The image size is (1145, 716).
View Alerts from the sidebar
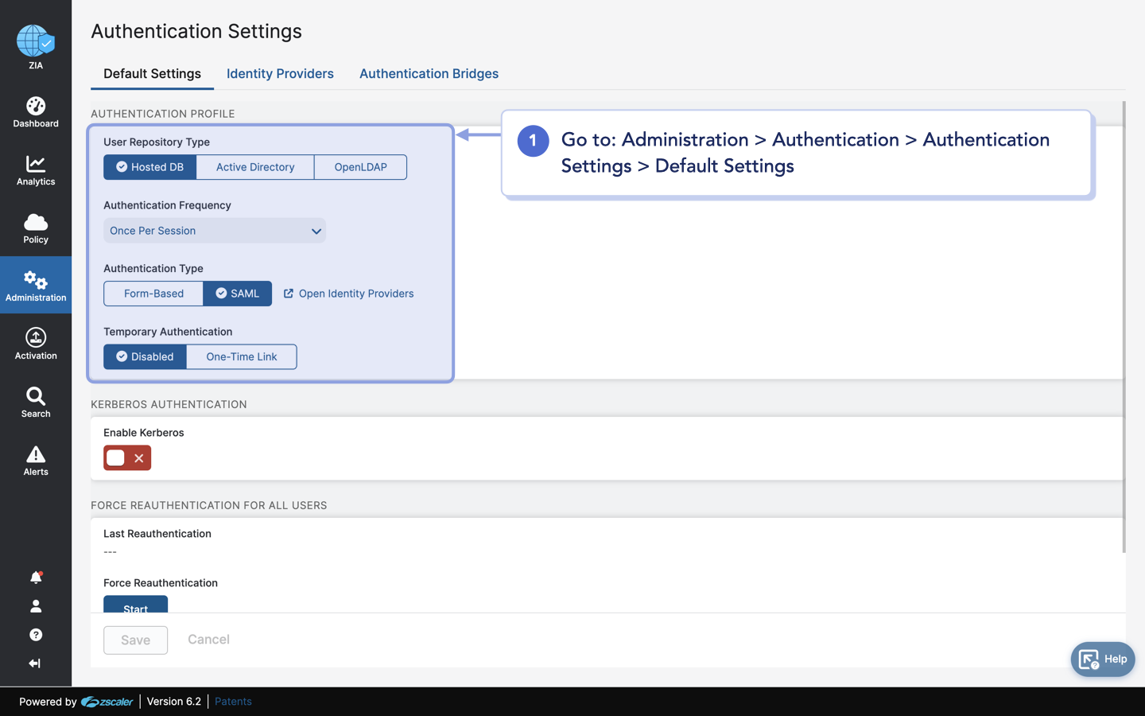pos(35,460)
